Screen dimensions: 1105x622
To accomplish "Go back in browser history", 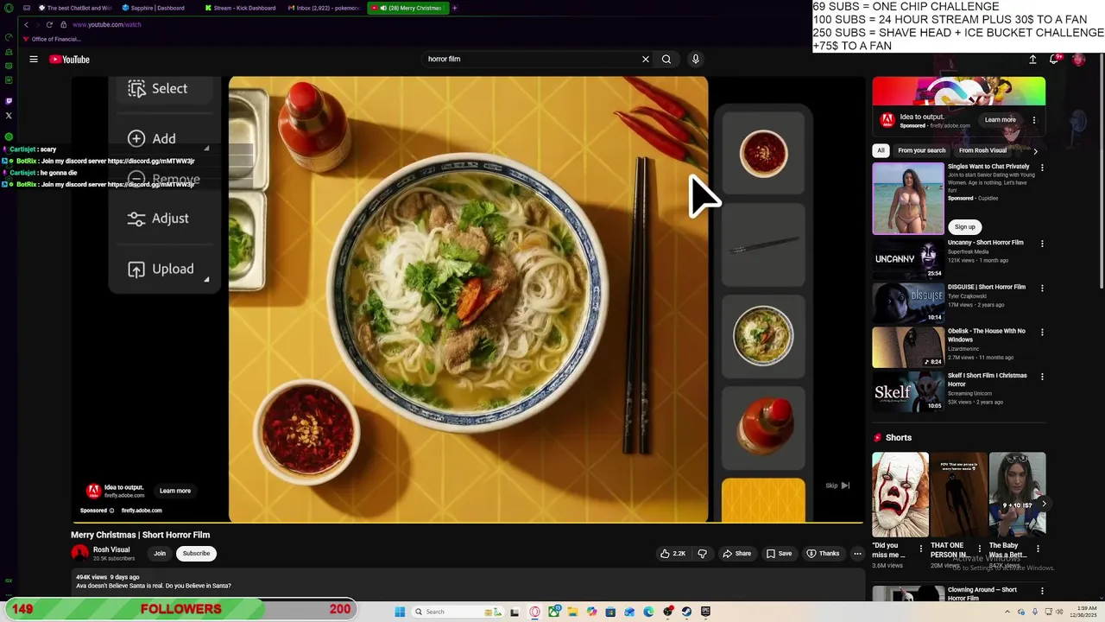I will coord(27,24).
